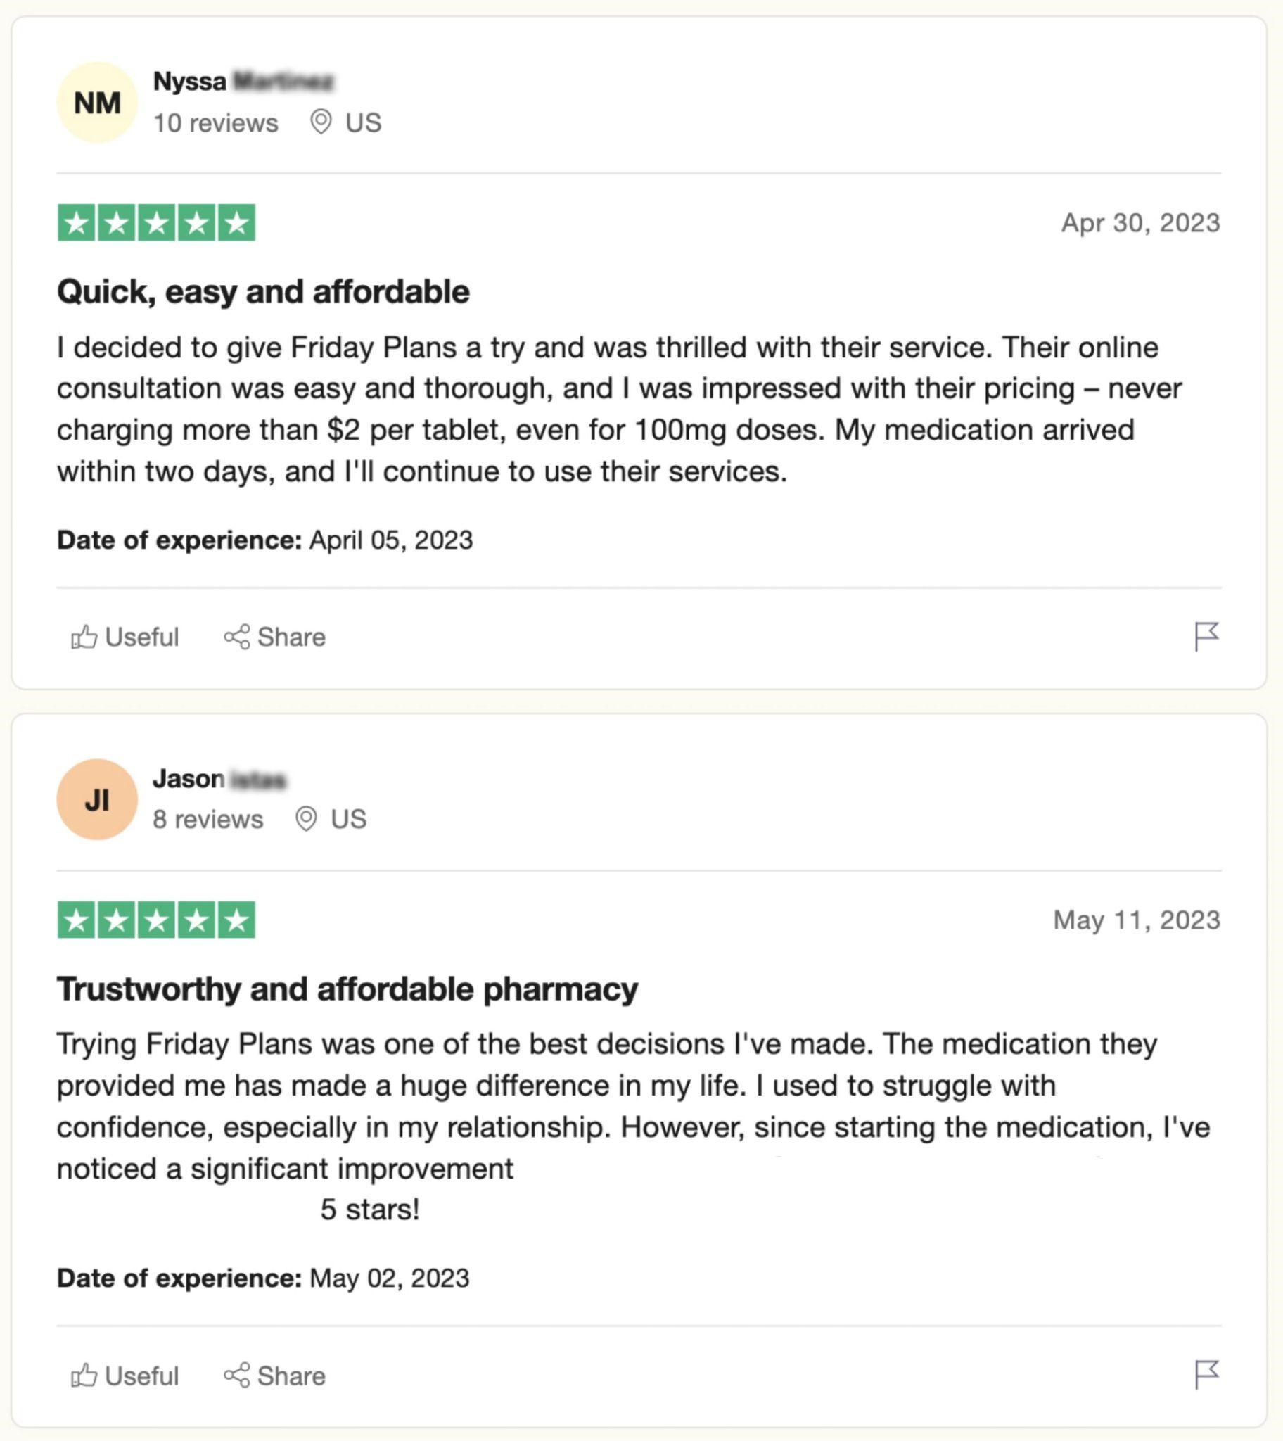This screenshot has width=1283, height=1441.
Task: Click the May 11, 2023 date
Action: coord(1136,920)
